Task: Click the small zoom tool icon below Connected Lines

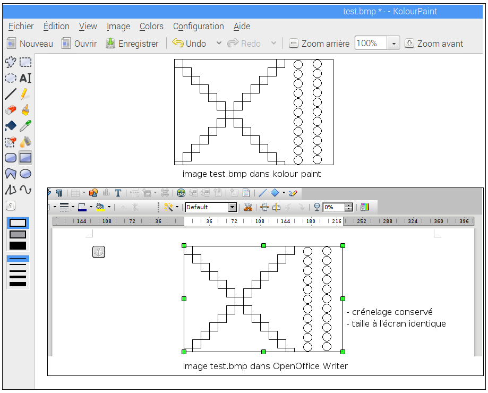Action: tap(11, 206)
